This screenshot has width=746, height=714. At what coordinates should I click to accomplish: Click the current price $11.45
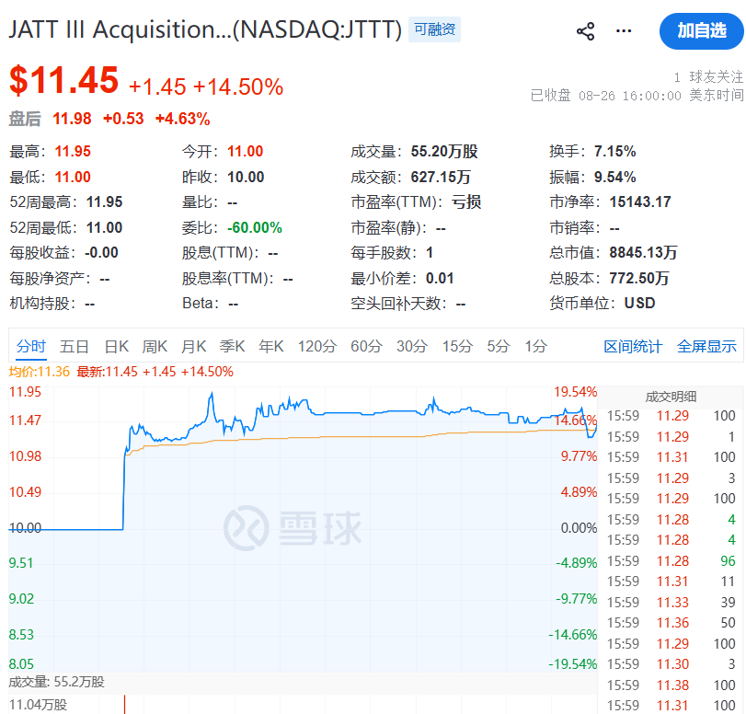coord(63,79)
